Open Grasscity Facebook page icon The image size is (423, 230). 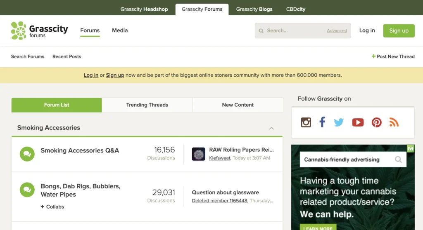click(x=322, y=122)
